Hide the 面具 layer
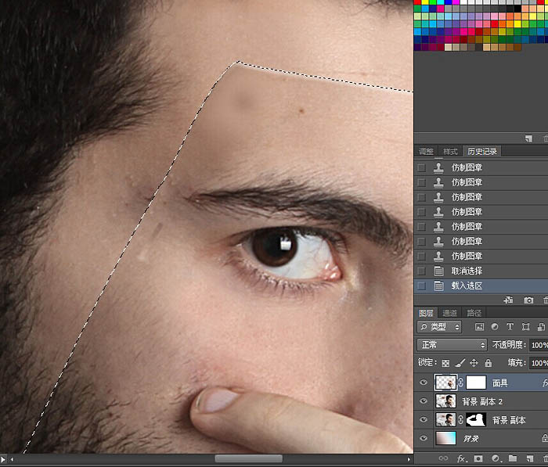Image resolution: width=548 pixels, height=467 pixels. [x=424, y=383]
